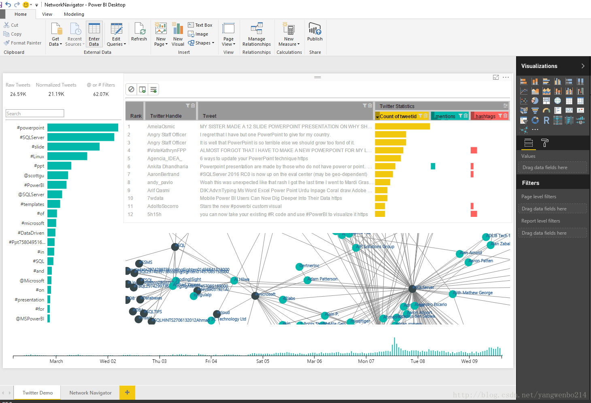The height and width of the screenshot is (403, 591).
Task: Select the stacked column chart visualization
Action: (535, 81)
